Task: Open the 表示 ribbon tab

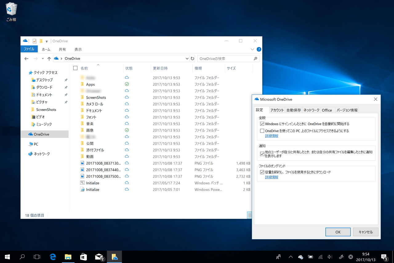Action: click(x=78, y=49)
